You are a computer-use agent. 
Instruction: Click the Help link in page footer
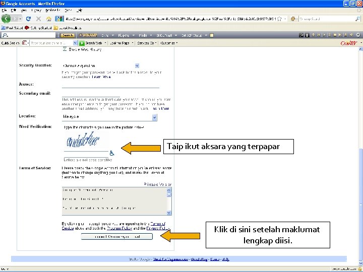(x=226, y=259)
